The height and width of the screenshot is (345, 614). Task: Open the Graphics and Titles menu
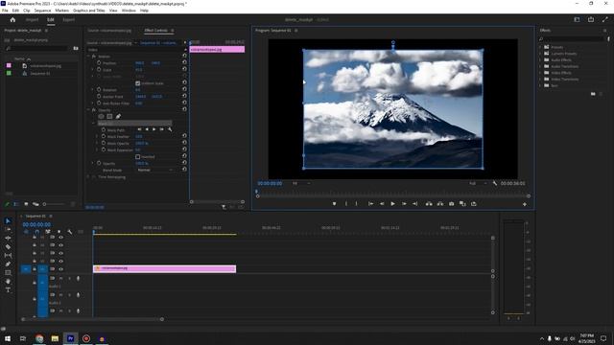(x=89, y=11)
